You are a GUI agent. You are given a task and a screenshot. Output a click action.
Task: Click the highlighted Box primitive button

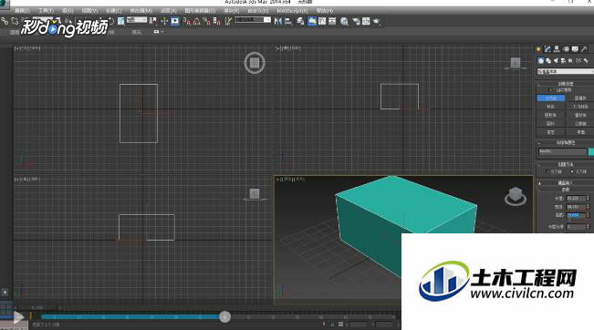click(x=551, y=98)
